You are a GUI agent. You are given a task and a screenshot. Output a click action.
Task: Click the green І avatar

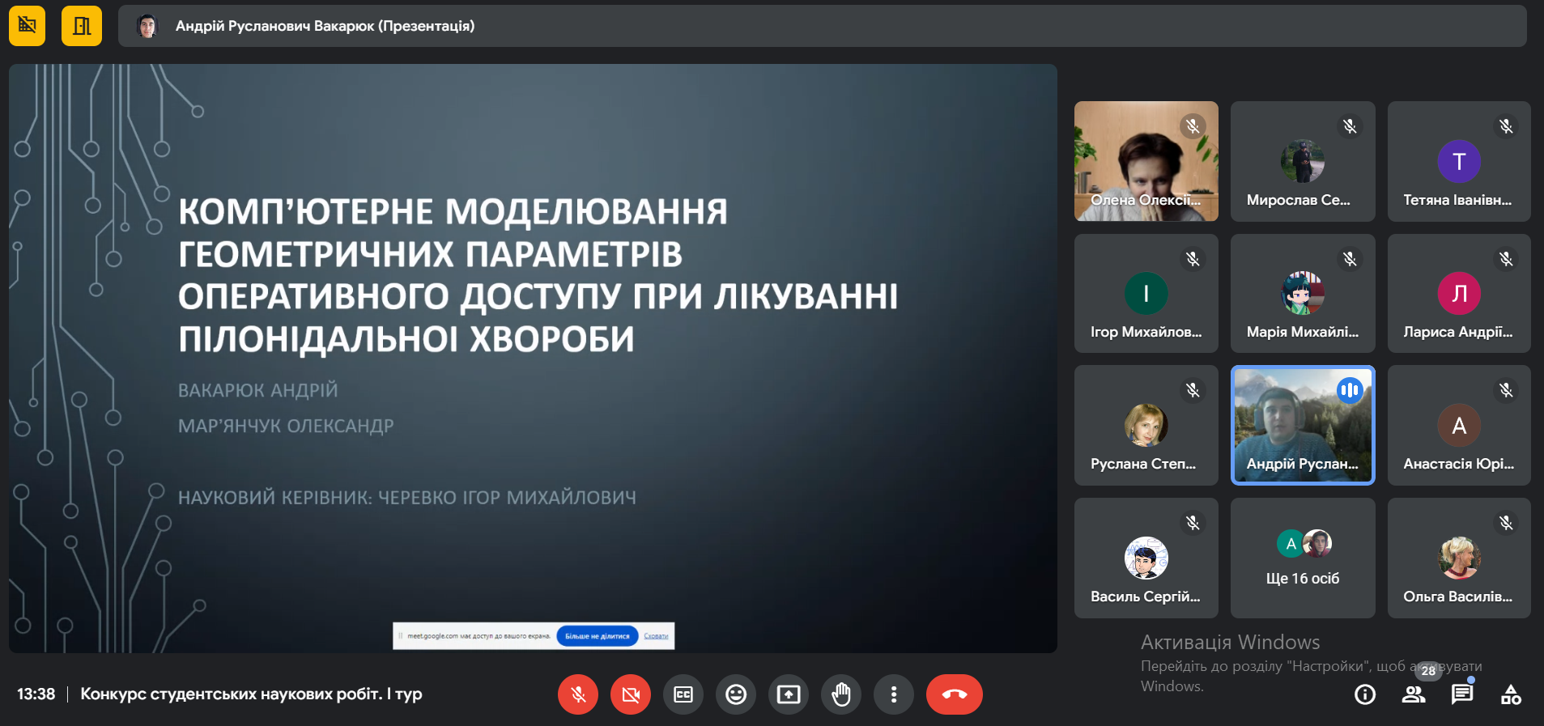pyautogui.click(x=1146, y=293)
